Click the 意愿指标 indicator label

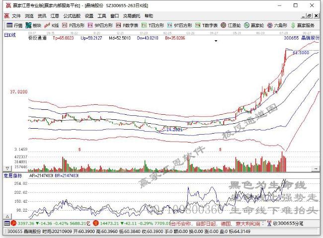click(13, 175)
